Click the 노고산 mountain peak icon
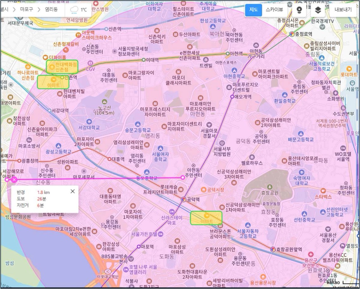The image size is (360, 289). tap(105, 101)
